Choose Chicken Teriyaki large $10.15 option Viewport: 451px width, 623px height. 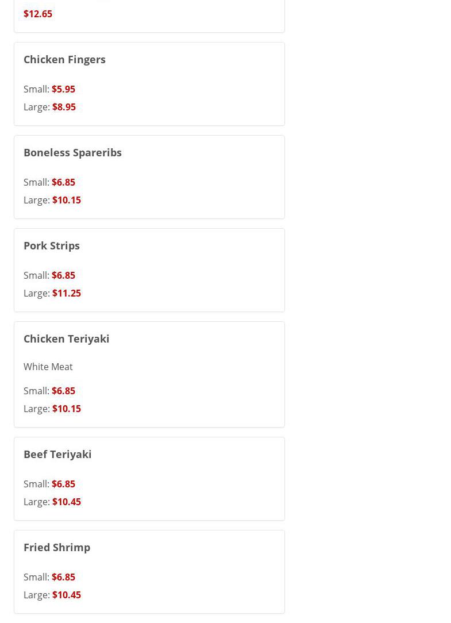(66, 409)
